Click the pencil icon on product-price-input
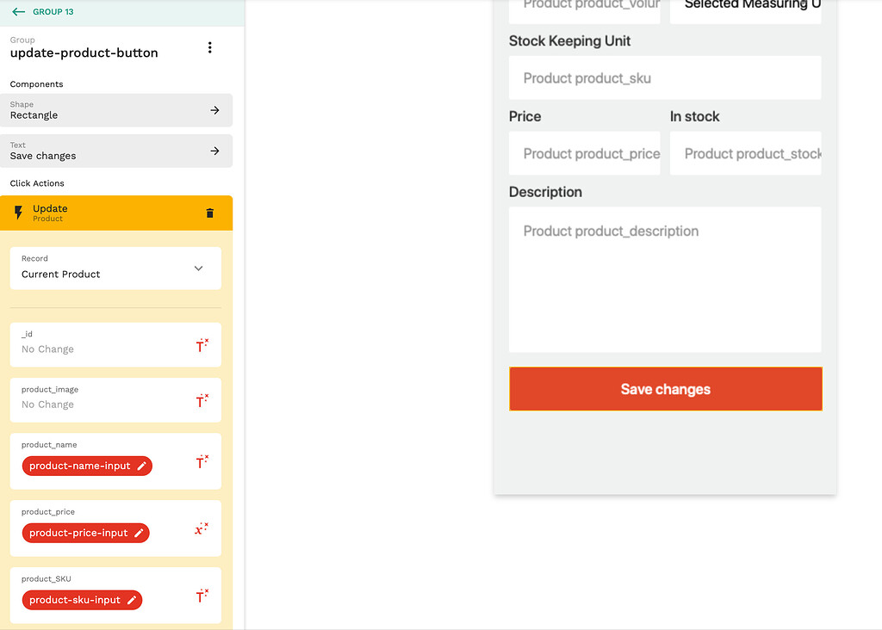This screenshot has height=630, width=882. coord(137,533)
